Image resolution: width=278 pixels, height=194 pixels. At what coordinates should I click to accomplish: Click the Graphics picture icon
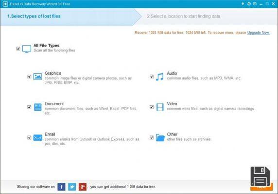[x=37, y=77]
